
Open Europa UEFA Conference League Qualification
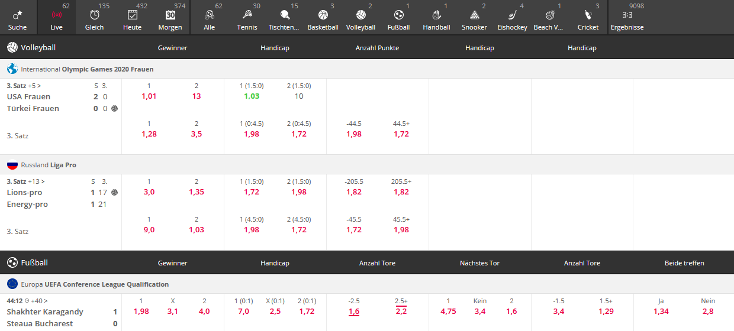(95, 284)
